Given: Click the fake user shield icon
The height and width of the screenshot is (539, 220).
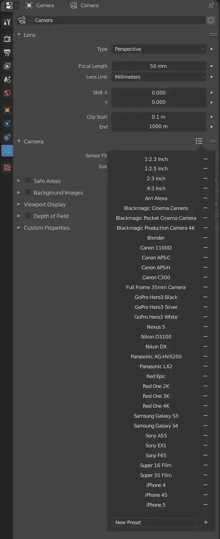Looking at the screenshot, I should 211,20.
